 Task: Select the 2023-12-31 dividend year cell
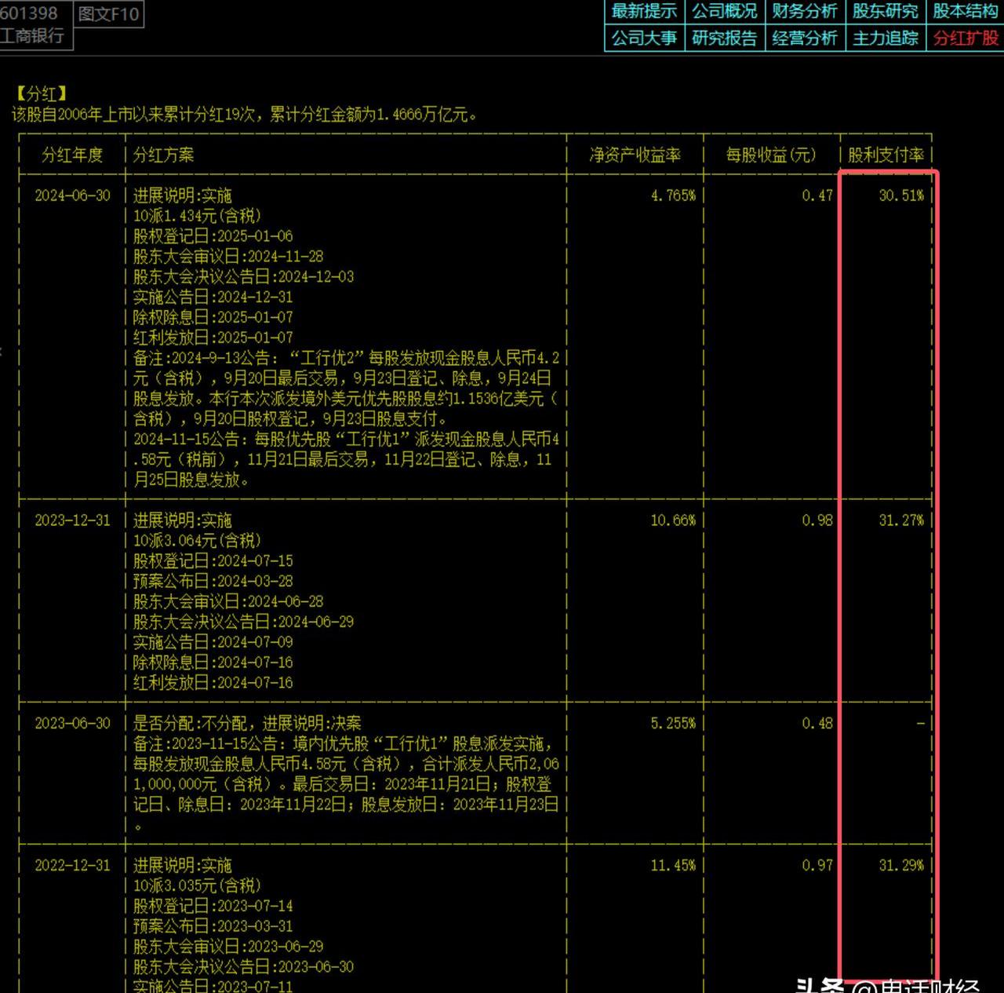coord(72,520)
